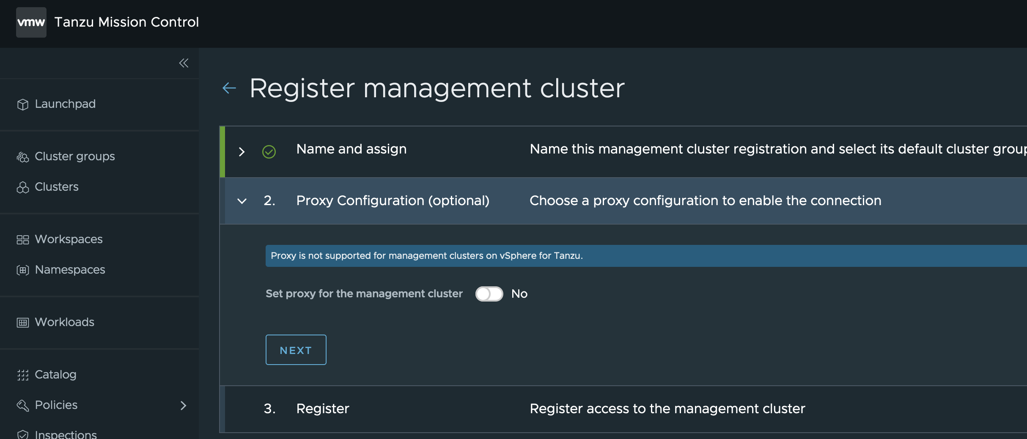Click the Namespaces icon
Screen dimensions: 1027x439
coord(23,270)
